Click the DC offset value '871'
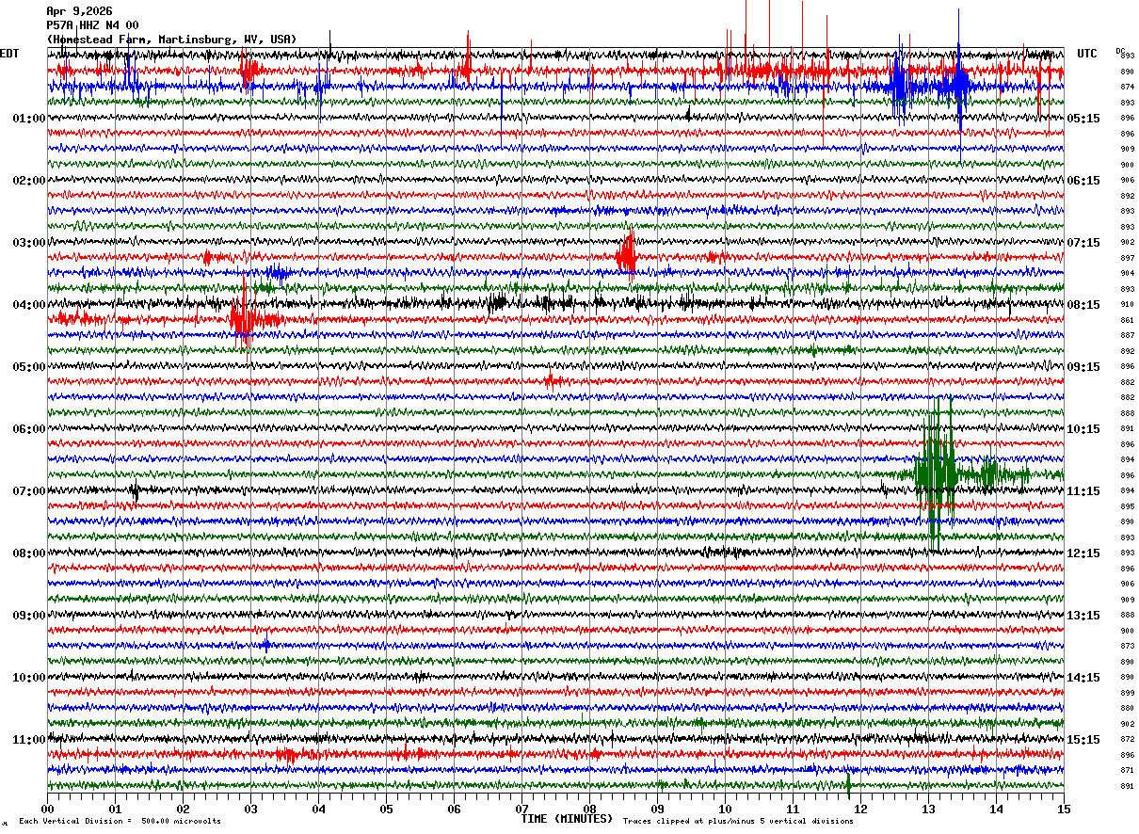Screen dimensions: 1139x834 (1127, 770)
